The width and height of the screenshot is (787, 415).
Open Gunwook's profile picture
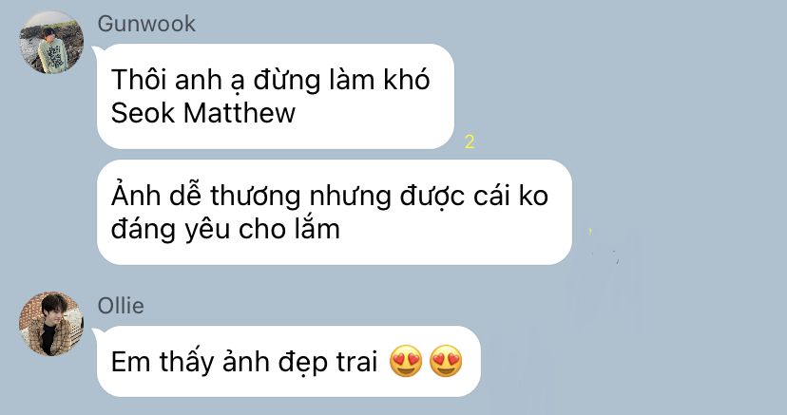coord(51,43)
